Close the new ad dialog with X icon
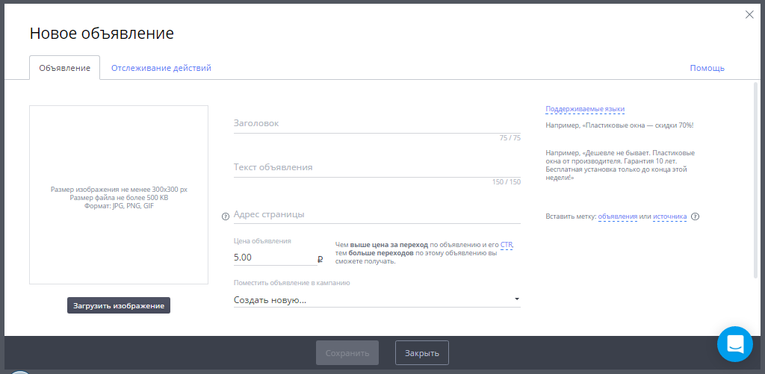 (x=749, y=14)
